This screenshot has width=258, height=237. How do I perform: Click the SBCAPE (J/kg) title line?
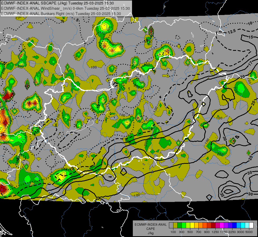coord(57,3)
